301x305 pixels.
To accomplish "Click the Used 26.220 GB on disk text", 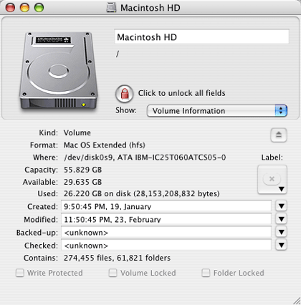I will (142, 193).
